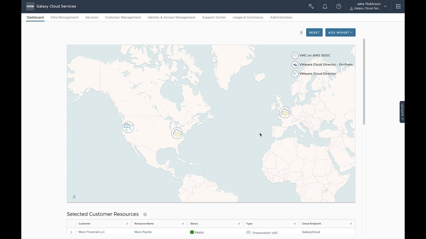Go to the Usage & Commerce tab
Screen dimensions: 426x239
point(248,17)
